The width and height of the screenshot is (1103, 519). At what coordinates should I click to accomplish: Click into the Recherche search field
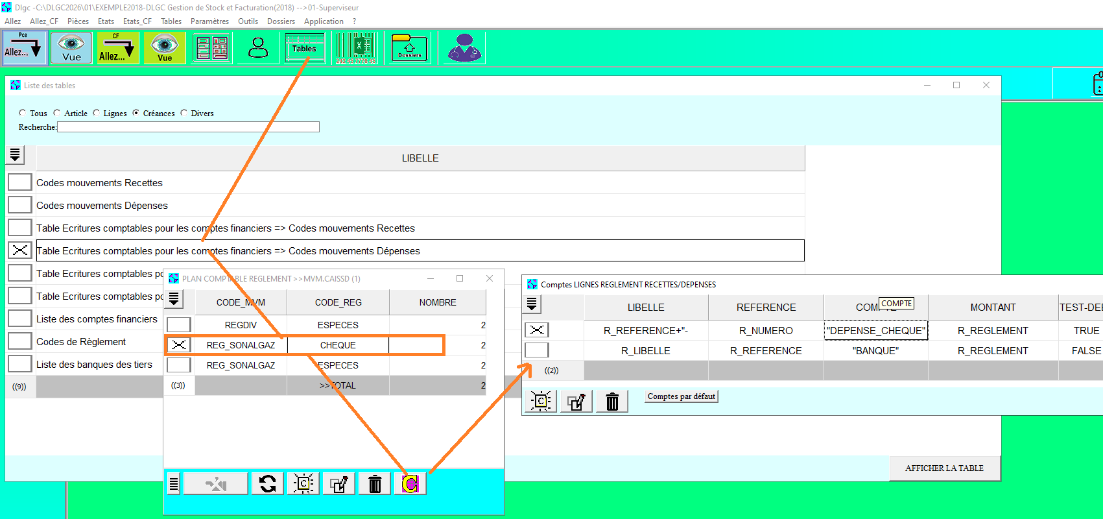coord(188,127)
